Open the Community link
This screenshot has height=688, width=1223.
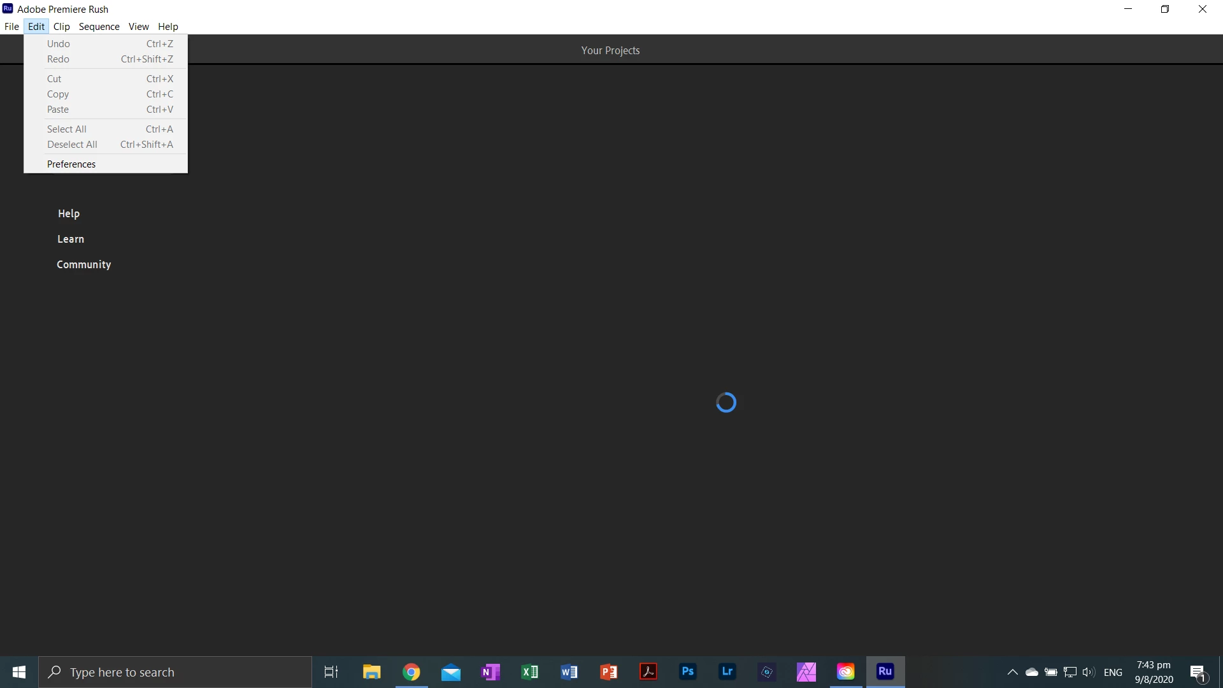[83, 264]
